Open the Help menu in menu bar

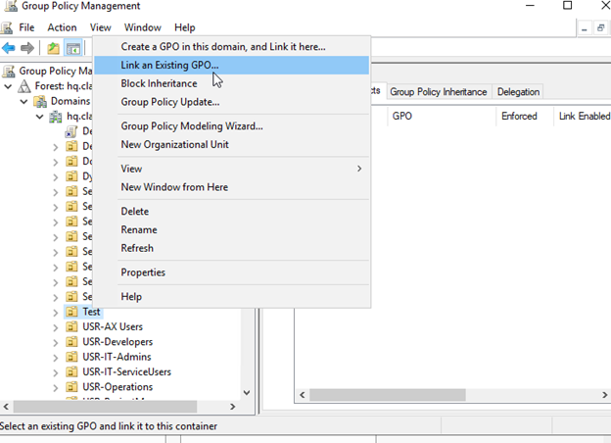coord(185,27)
